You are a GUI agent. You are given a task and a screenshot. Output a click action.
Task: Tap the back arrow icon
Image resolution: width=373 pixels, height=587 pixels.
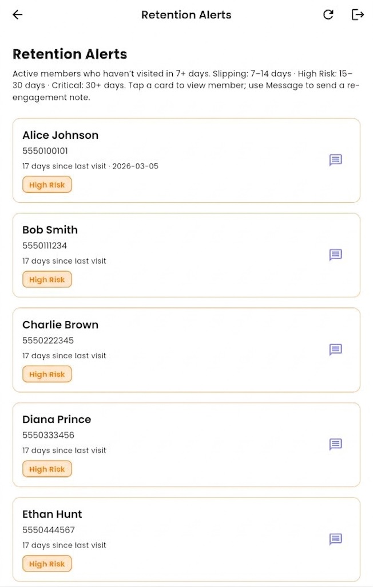(17, 14)
